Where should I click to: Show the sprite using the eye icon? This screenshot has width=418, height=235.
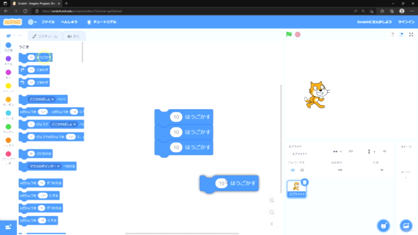click(293, 170)
